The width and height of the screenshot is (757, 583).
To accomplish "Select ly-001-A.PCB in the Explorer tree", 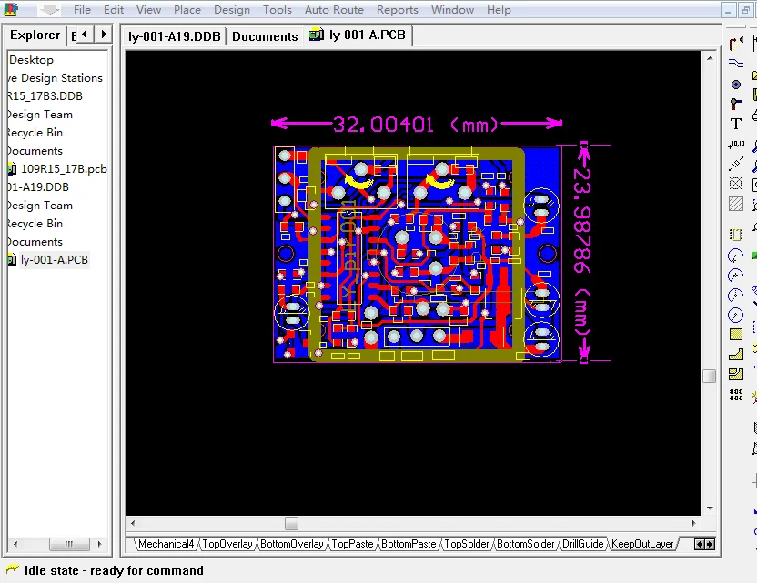I will (x=55, y=260).
